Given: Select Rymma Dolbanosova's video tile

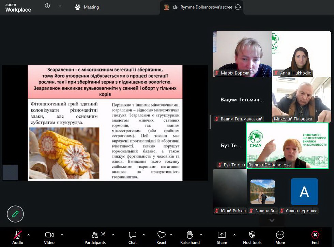Looking at the screenshot, I should coord(287,146).
